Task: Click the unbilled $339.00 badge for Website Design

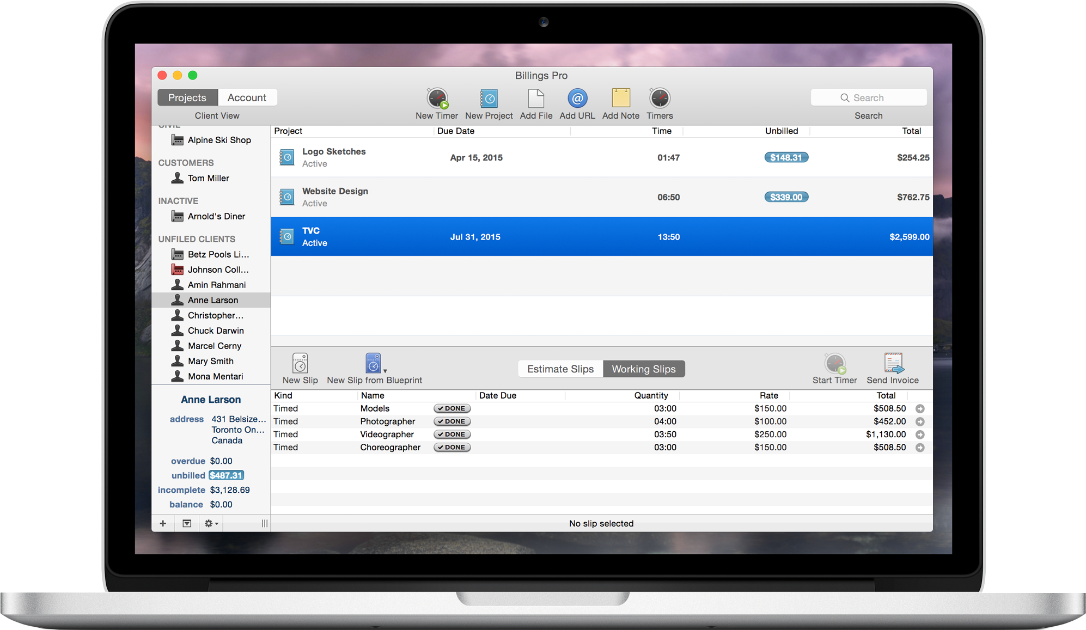Action: (x=786, y=197)
